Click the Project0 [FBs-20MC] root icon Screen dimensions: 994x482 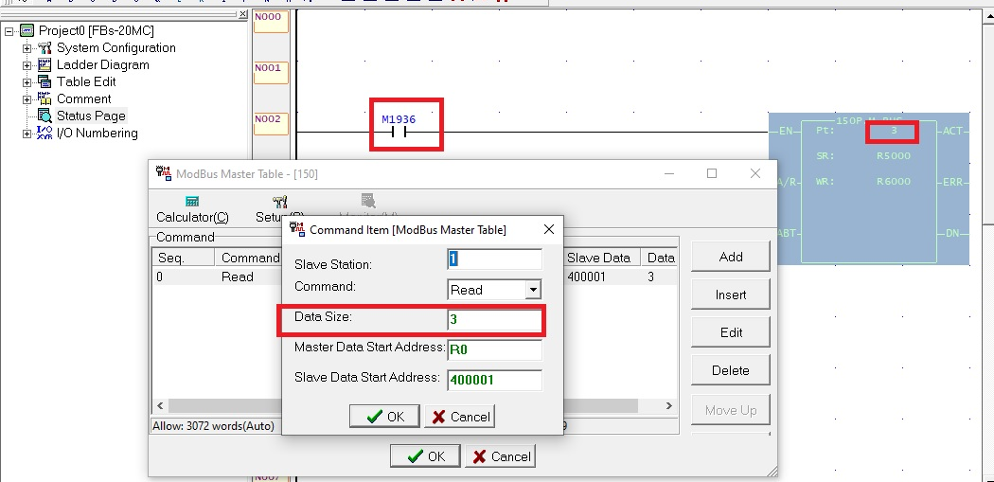coord(27,31)
